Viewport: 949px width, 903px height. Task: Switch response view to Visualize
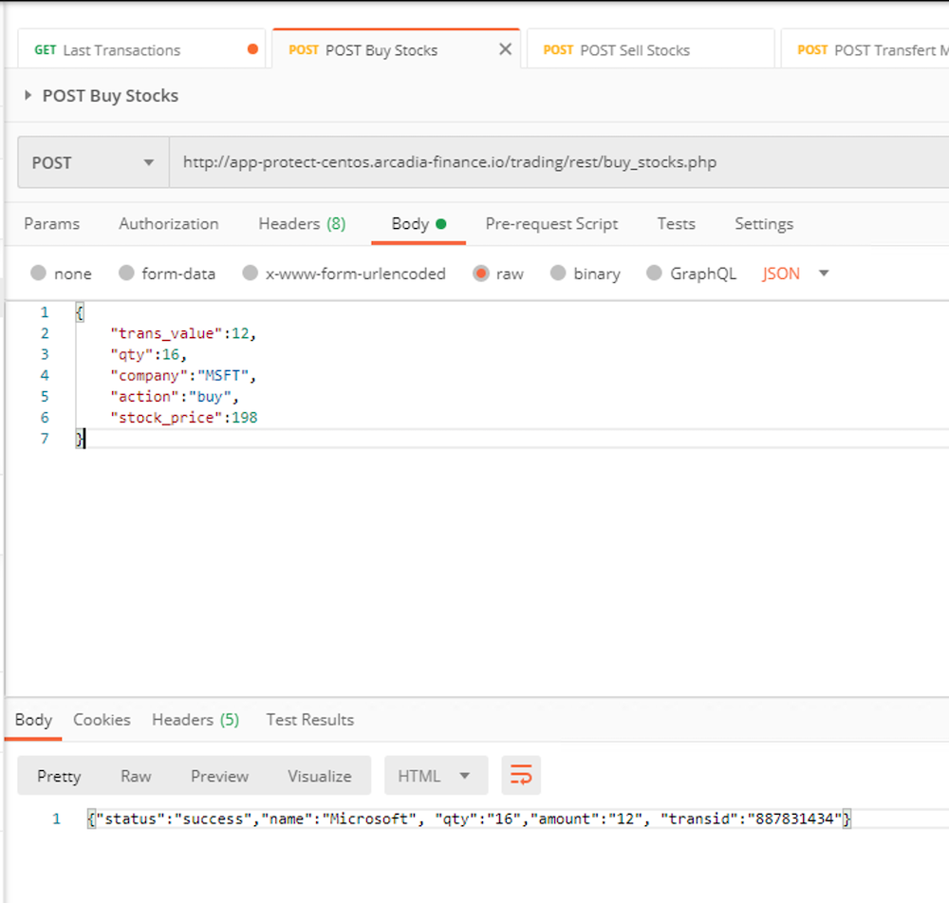[320, 776]
